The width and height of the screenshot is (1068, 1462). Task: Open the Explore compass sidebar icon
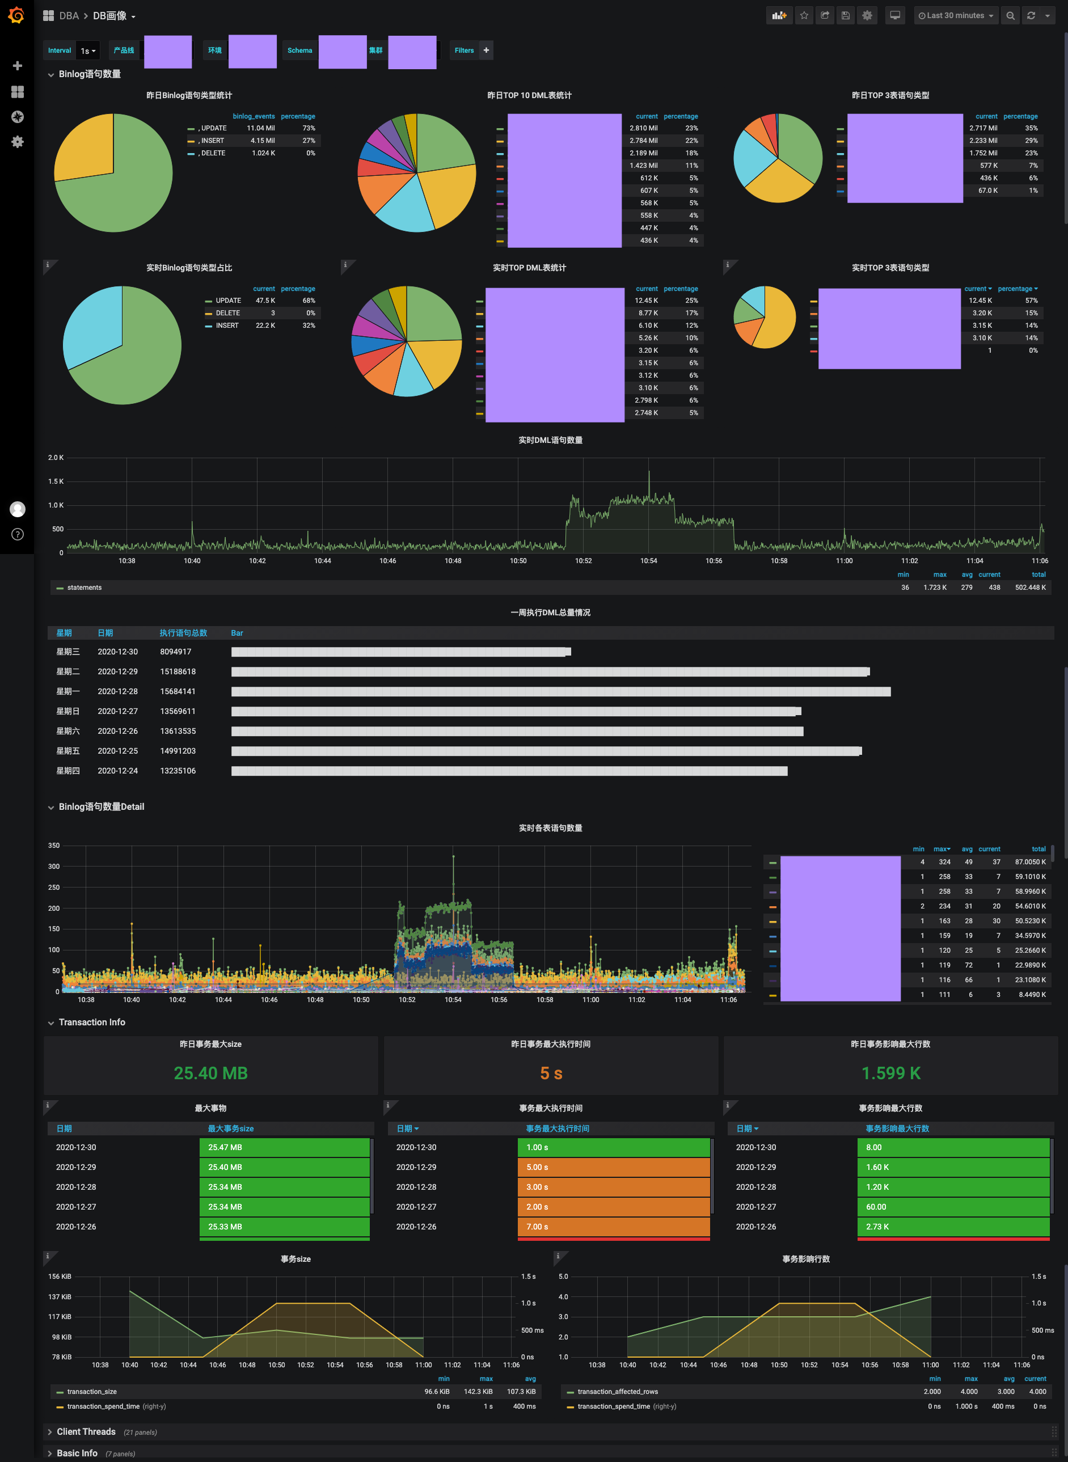pos(18,117)
